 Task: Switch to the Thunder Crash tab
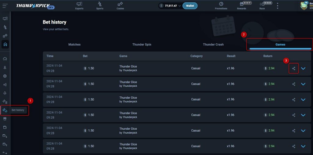click(213, 45)
